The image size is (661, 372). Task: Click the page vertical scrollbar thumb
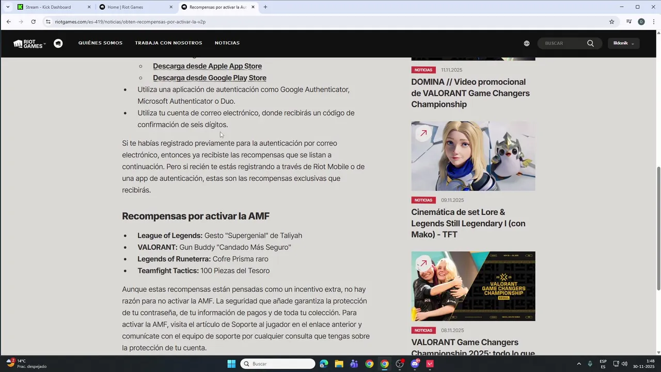658,228
